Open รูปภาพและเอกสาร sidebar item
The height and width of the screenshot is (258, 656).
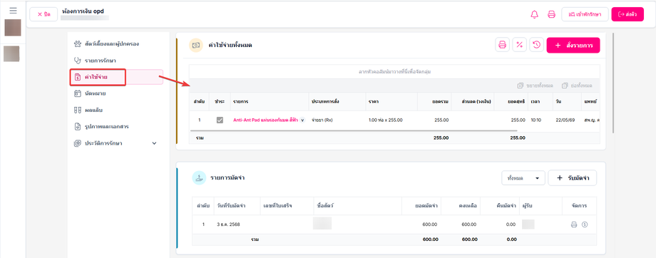pyautogui.click(x=116, y=126)
